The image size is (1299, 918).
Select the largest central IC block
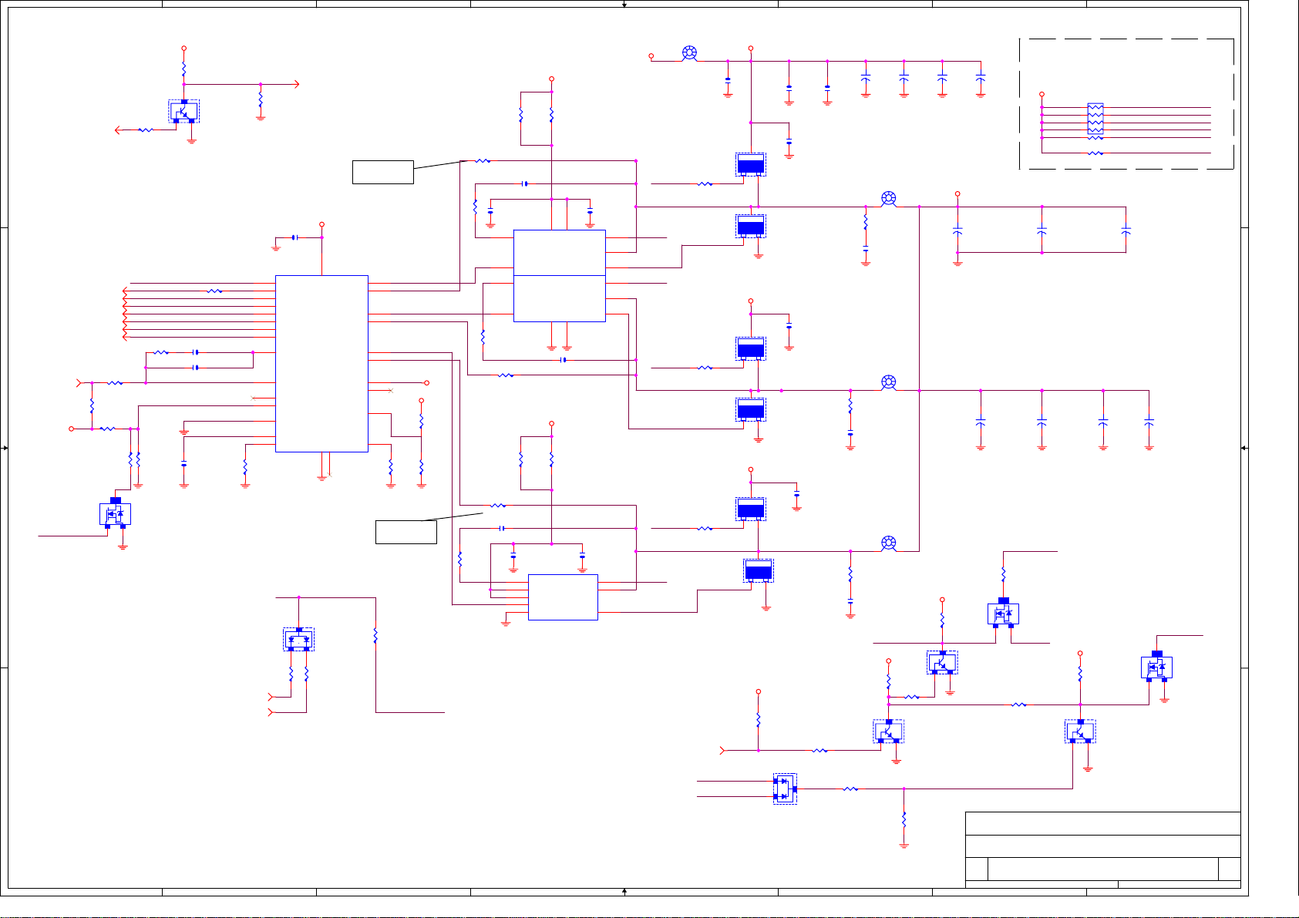point(321,363)
